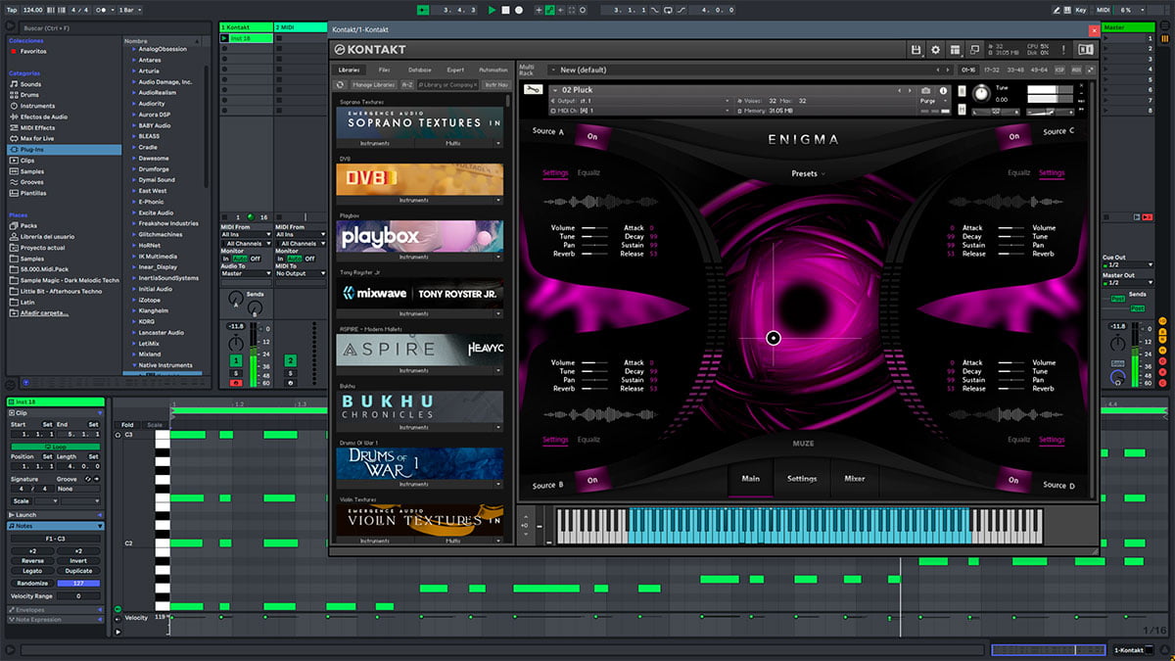Image resolution: width=1175 pixels, height=661 pixels.
Task: Click the ENIGMA XY pad center handle
Action: [773, 338]
